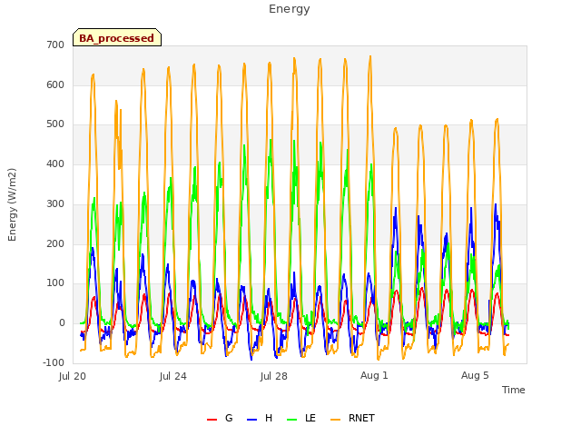Click the Time x-axis label
581x436 pixels.
tap(513, 390)
